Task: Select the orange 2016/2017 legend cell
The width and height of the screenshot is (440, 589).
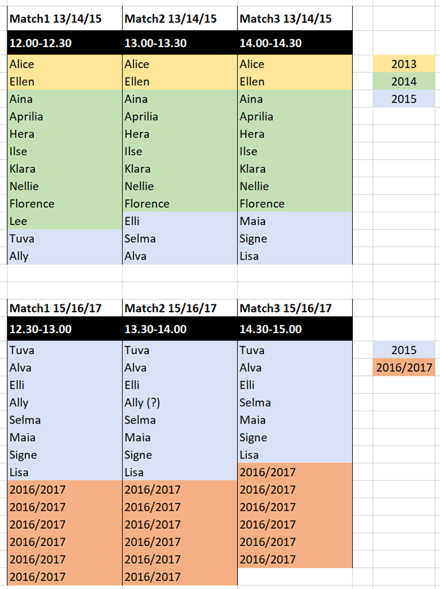Action: tap(403, 368)
